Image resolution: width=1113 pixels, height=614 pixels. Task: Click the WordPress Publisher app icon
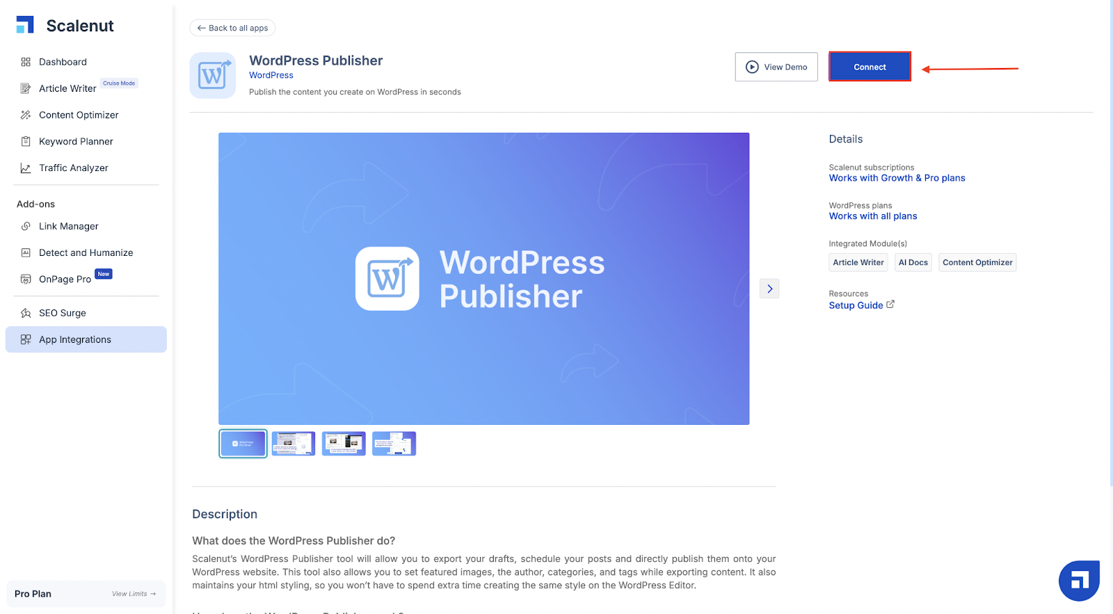point(213,75)
